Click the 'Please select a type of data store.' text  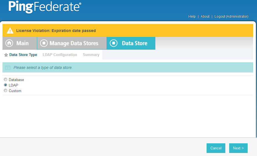pos(43,68)
